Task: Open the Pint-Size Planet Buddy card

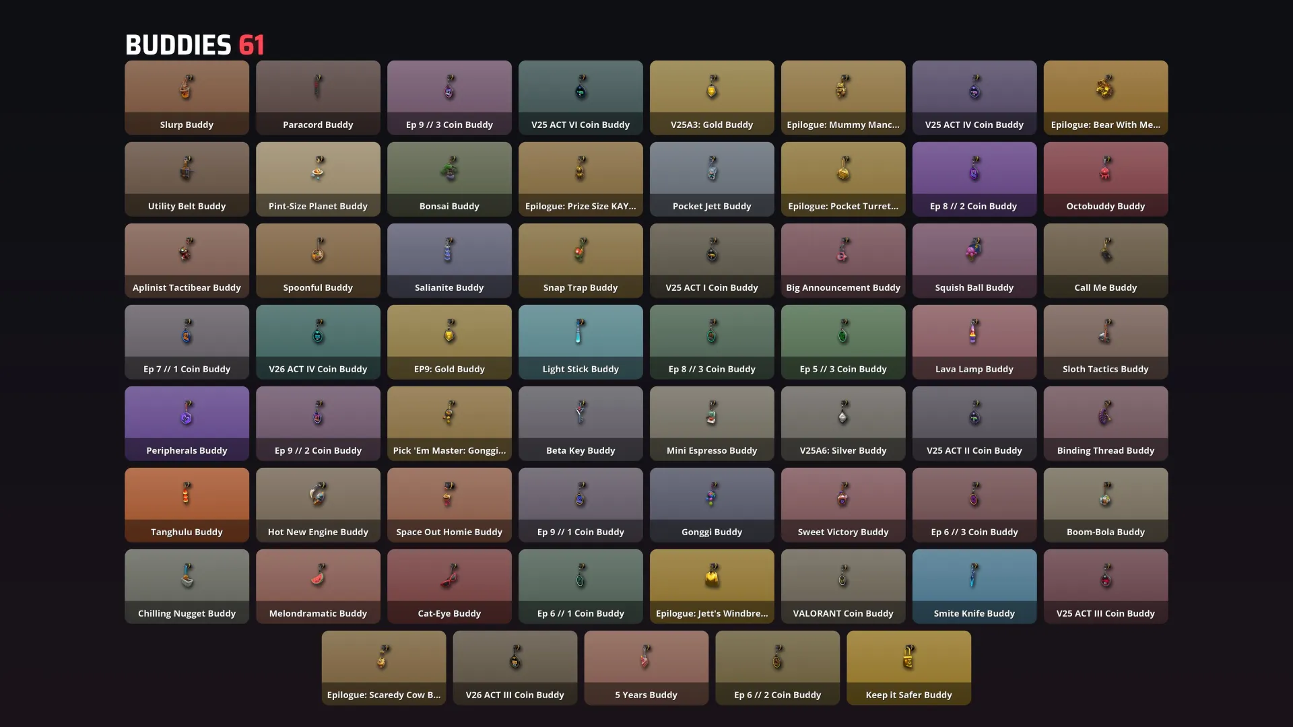Action: tap(318, 179)
